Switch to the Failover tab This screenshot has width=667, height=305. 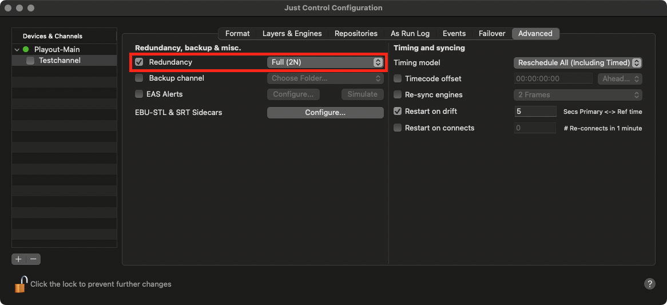click(492, 34)
